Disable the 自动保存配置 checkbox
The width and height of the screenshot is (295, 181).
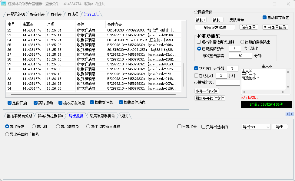pyautogui.click(x=264, y=18)
